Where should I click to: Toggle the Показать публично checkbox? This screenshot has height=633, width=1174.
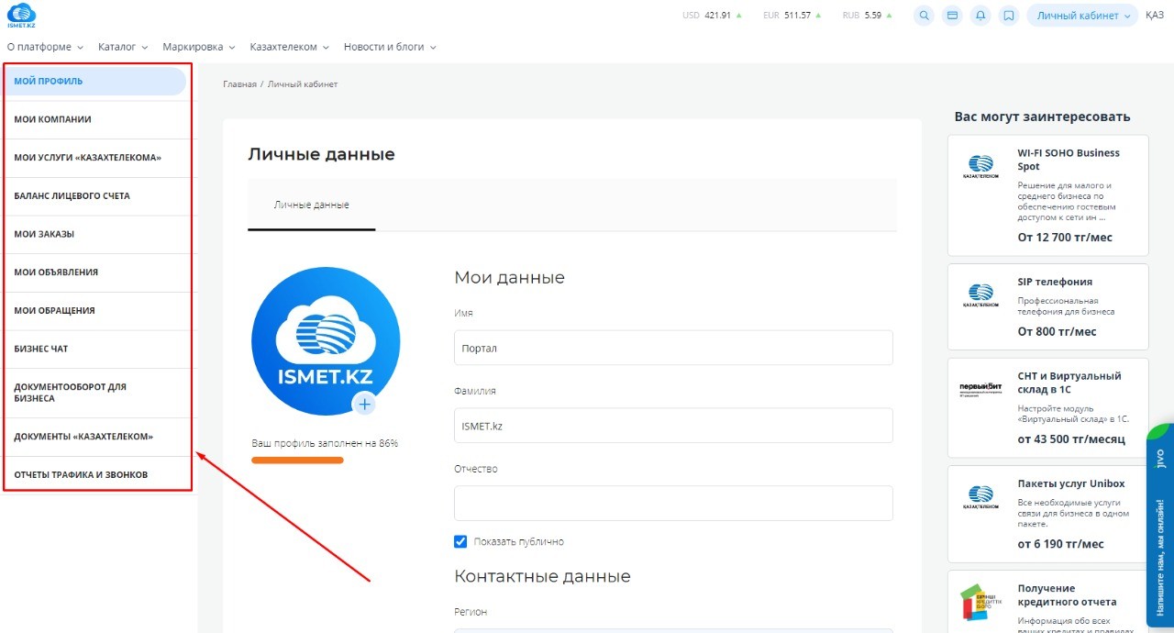461,541
